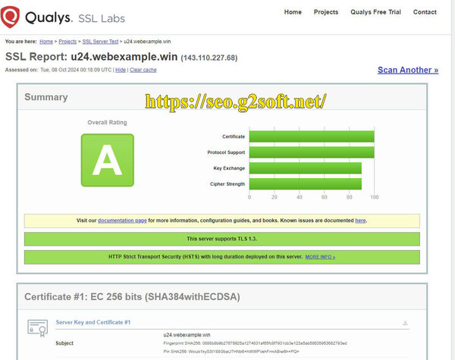Follow the SSL Server Test breadcrumb link
455x360 pixels.
tap(100, 42)
